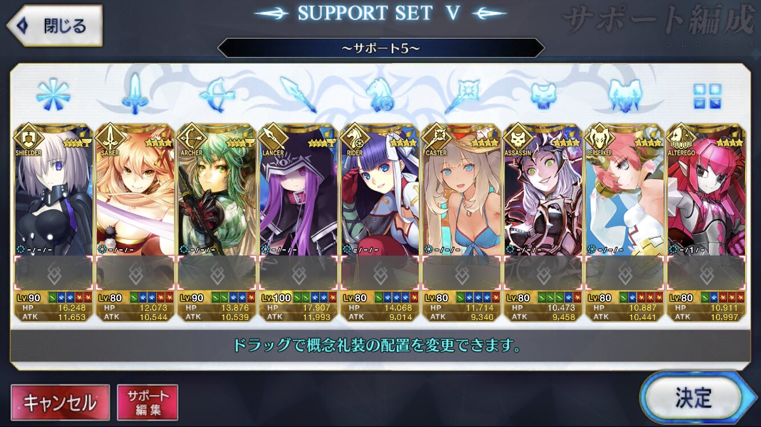Image resolution: width=761 pixels, height=427 pixels.
Task: Select the Extra class four-squares icon
Action: (x=707, y=96)
